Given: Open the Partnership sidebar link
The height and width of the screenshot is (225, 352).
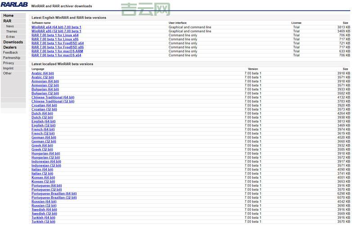Looking at the screenshot, I should point(12,58).
